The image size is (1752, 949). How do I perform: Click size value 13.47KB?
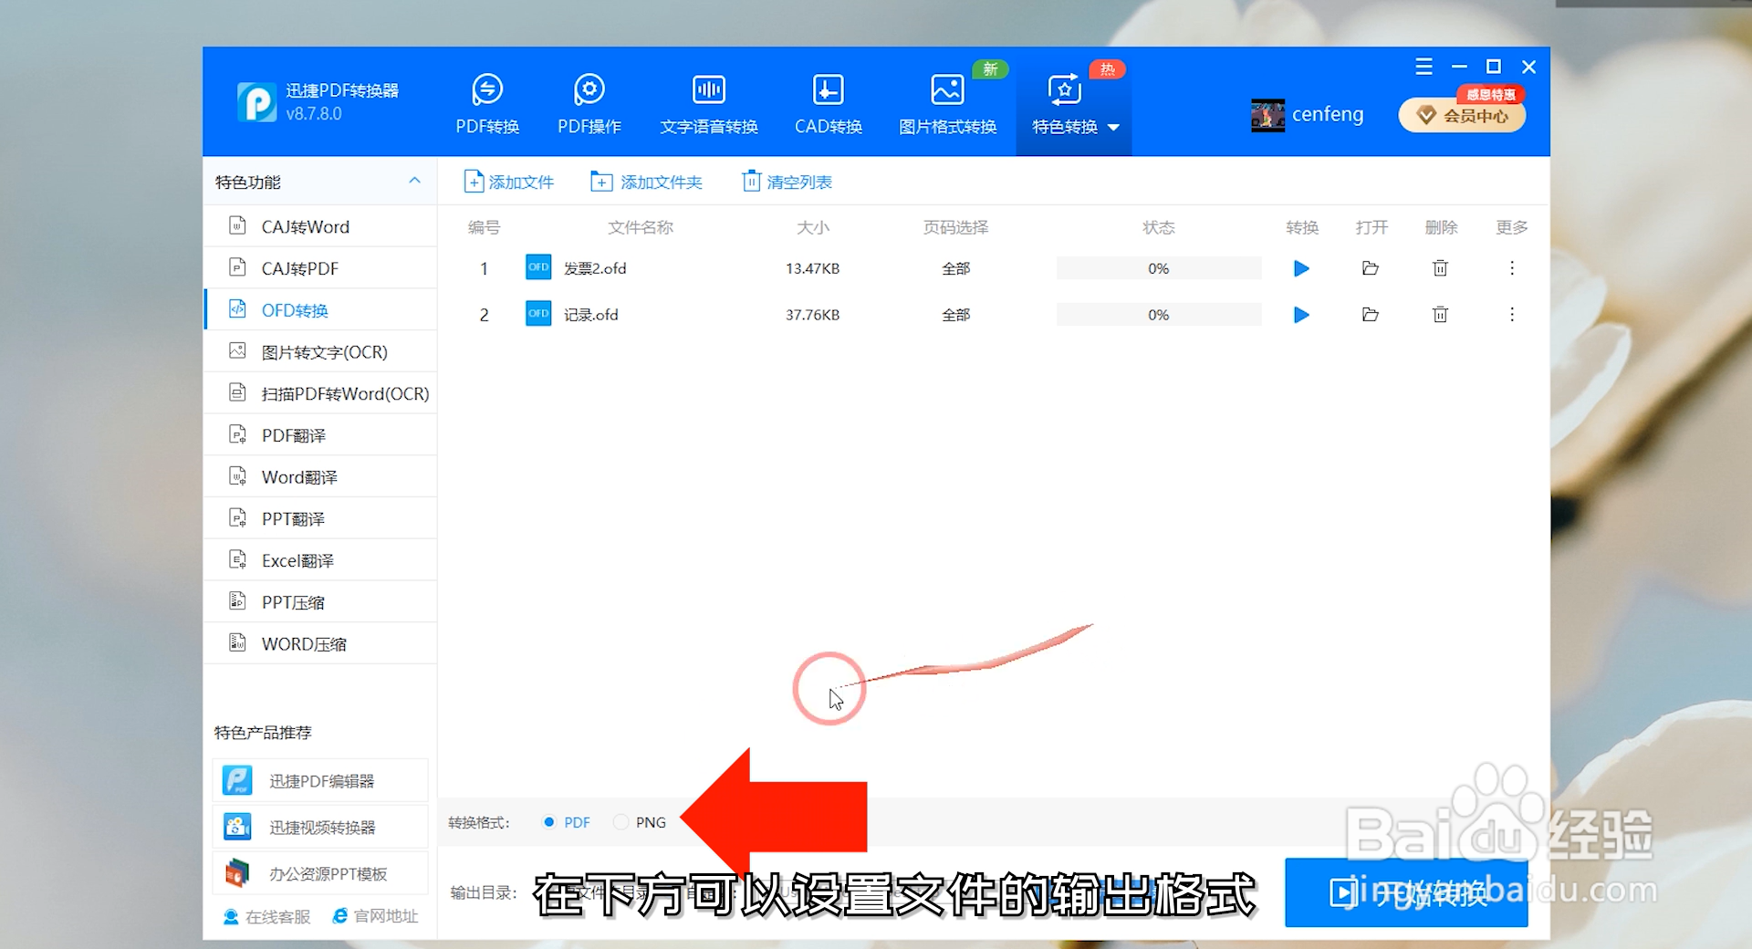(x=812, y=268)
